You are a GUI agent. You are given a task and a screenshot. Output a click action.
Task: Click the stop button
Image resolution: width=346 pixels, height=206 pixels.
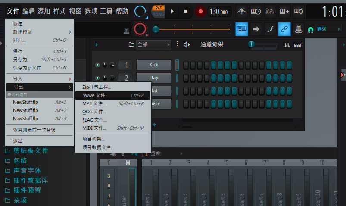(x=185, y=11)
